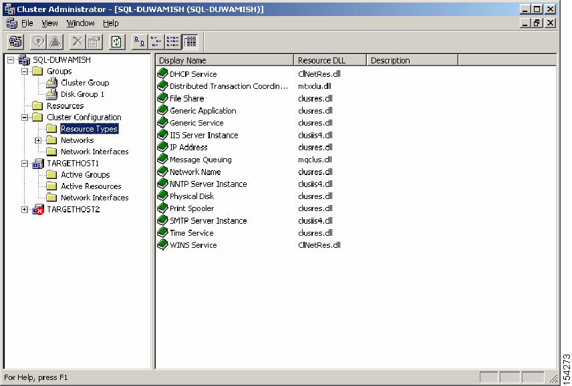Select the Resource Types folder
The width and height of the screenshot is (572, 386).
[x=90, y=129]
